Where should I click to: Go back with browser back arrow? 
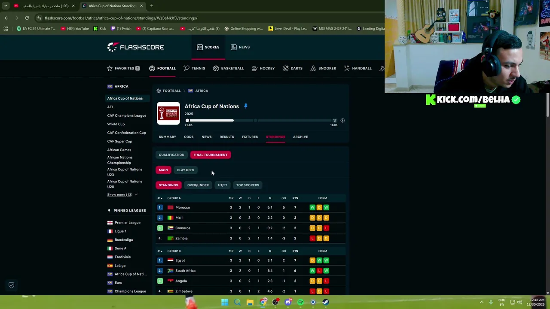tap(6, 18)
